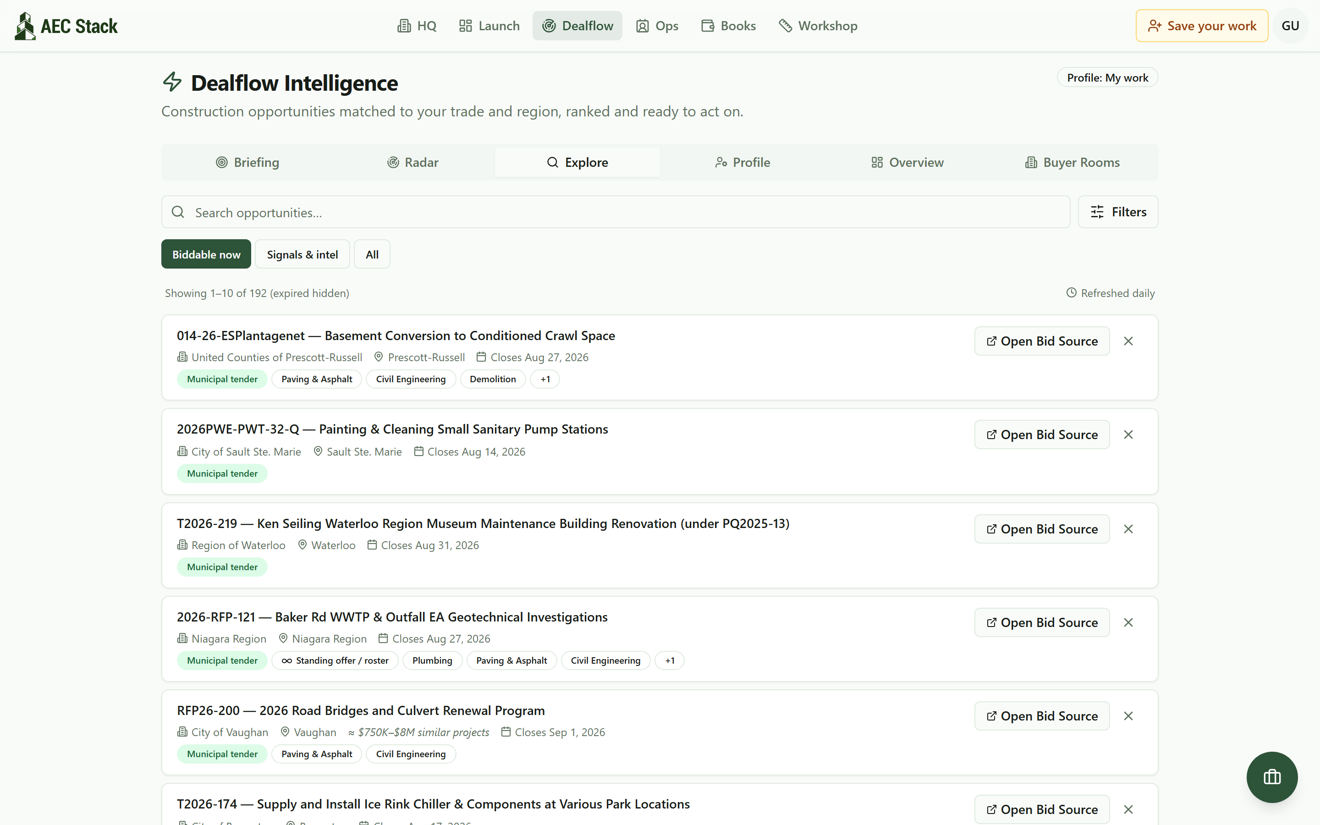Expand the +1 tag on ESPlantagenet listing
The height and width of the screenshot is (825, 1320).
pos(545,379)
